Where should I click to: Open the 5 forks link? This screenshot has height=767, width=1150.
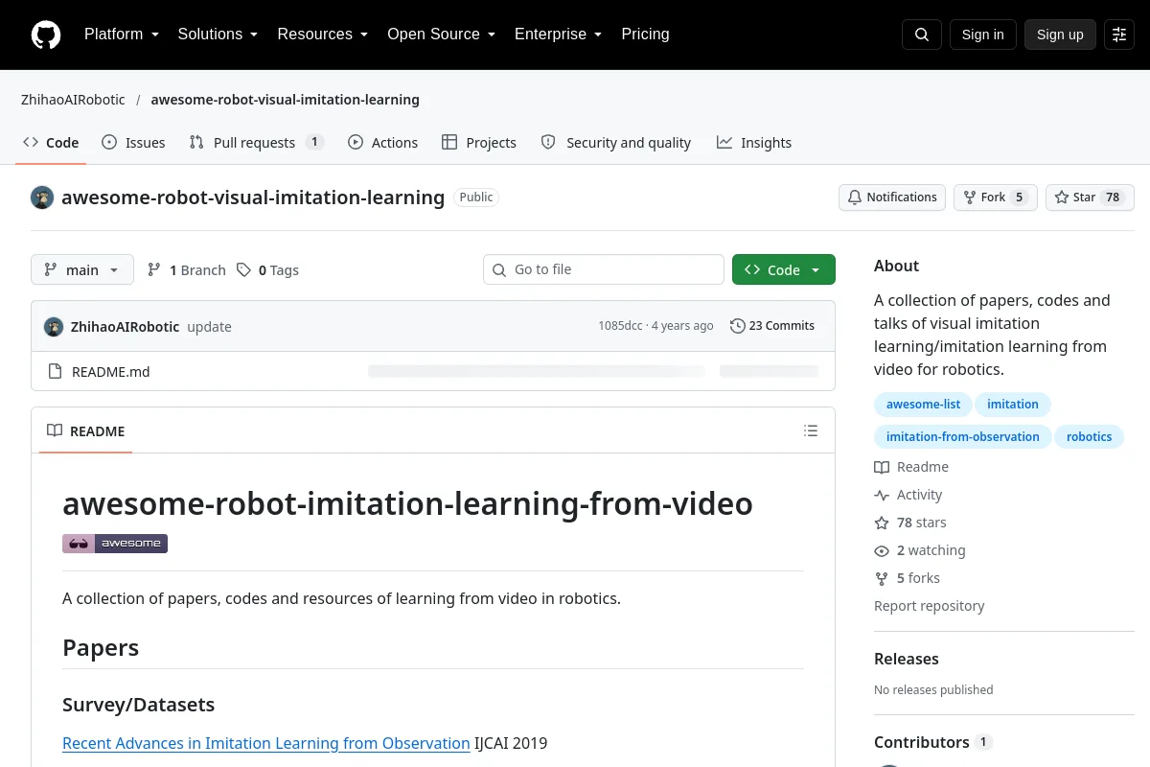908,579
